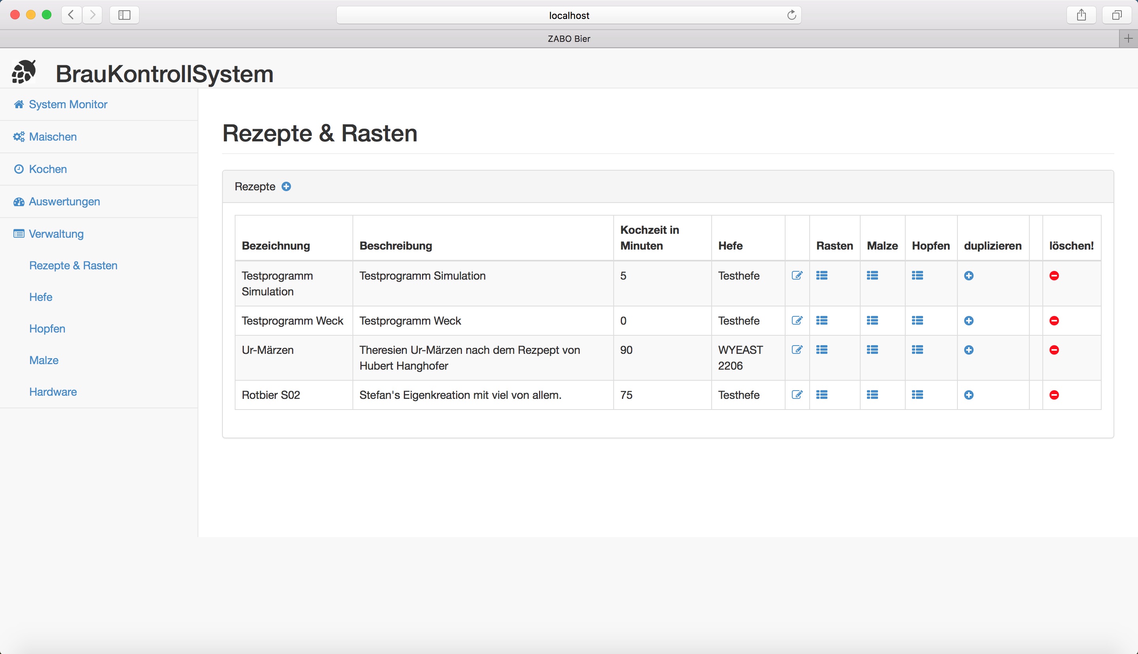Open Malze list for Rotbier S02
This screenshot has width=1138, height=654.
tap(872, 395)
